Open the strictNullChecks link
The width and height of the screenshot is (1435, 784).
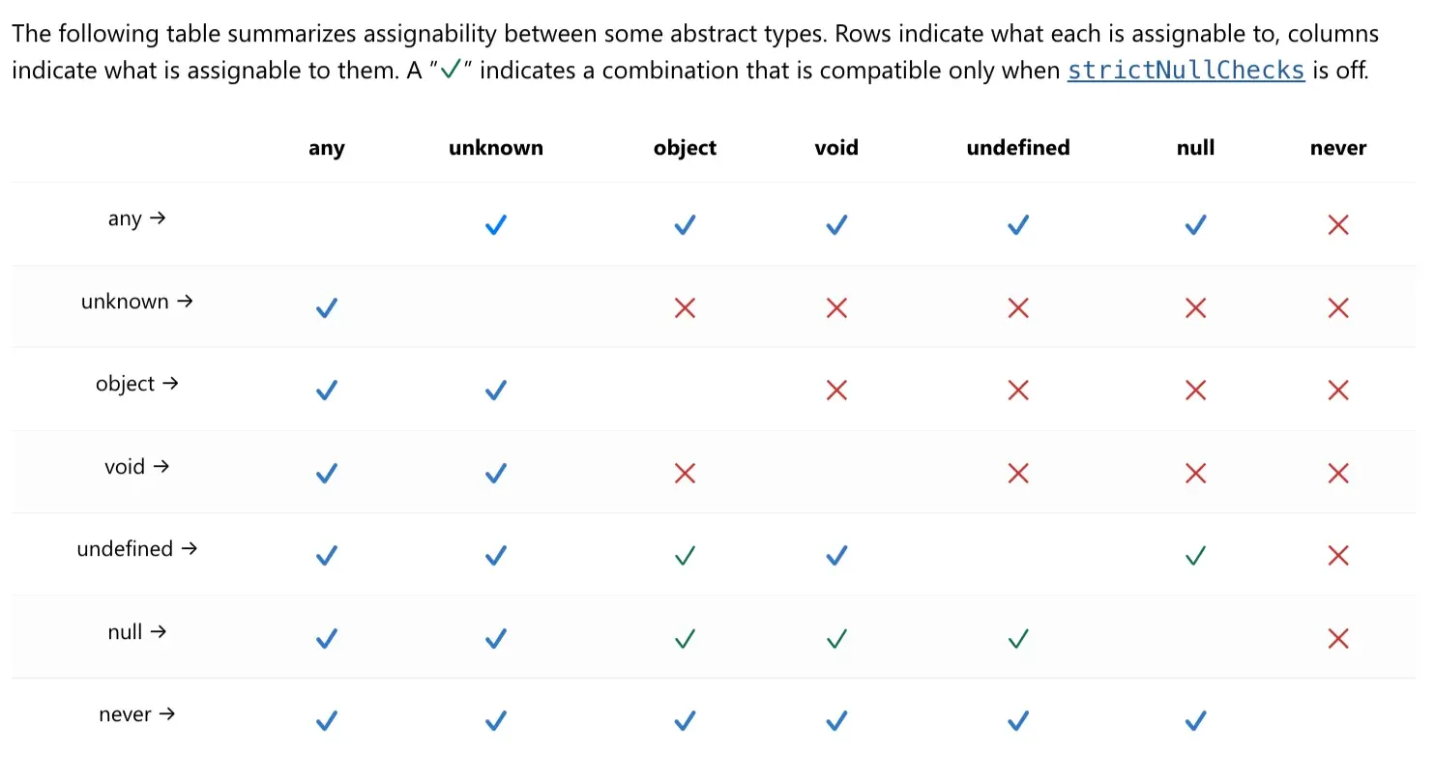1186,71
